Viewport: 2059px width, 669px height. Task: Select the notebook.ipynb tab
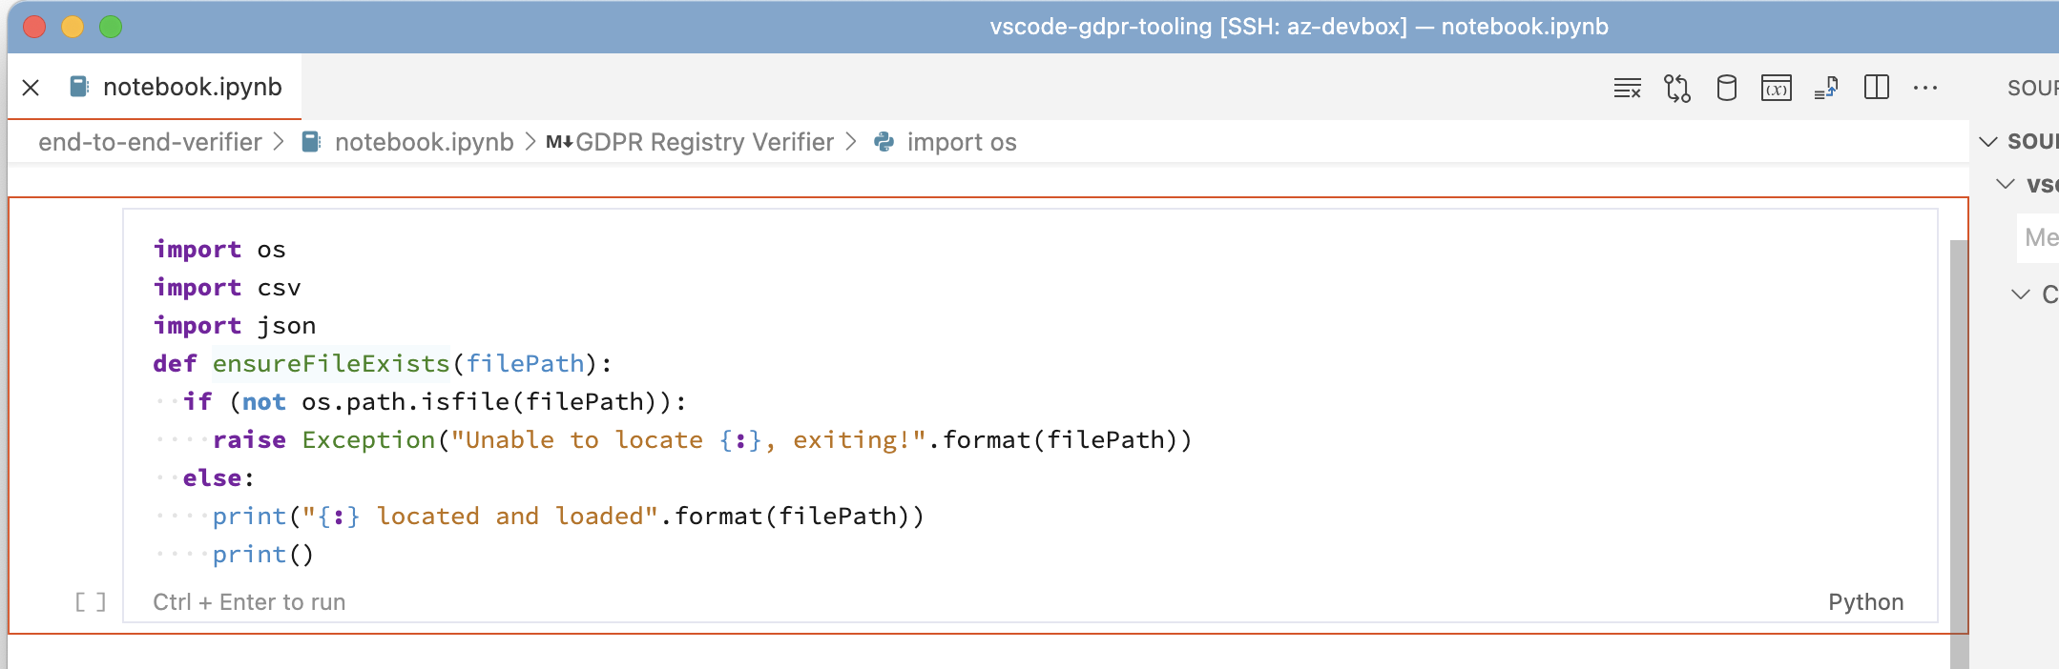pyautogui.click(x=191, y=87)
